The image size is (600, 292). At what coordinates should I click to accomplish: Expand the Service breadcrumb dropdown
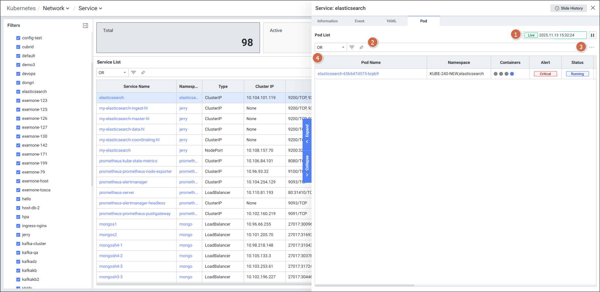(x=90, y=8)
